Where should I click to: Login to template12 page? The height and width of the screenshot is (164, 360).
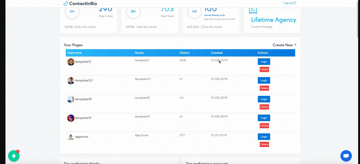tap(264, 62)
